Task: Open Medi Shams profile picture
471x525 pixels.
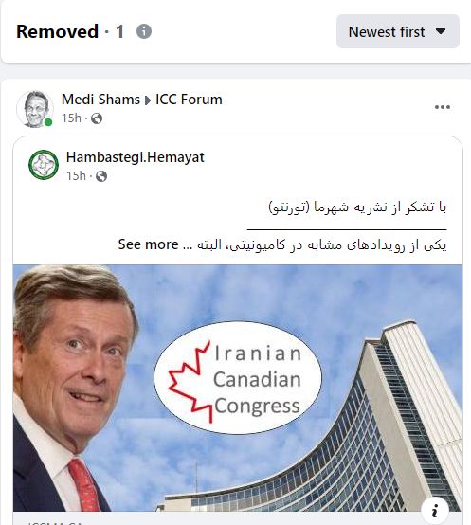Action: tap(35, 109)
